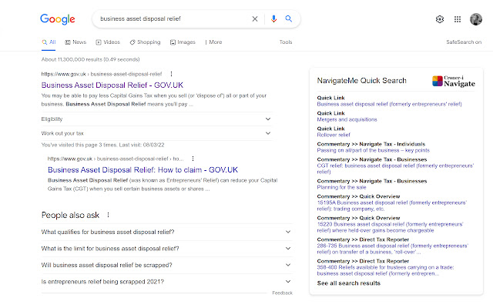Click the Google logo
The image size is (493, 308).
(58, 18)
